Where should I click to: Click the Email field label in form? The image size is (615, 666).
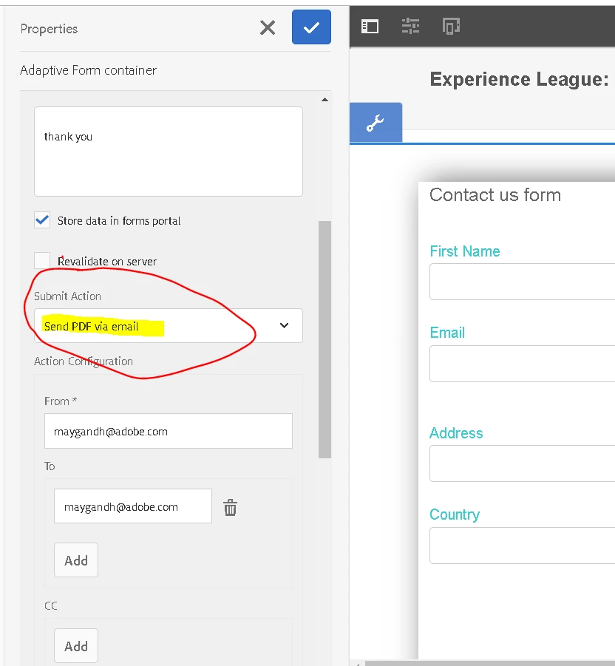[x=447, y=333]
